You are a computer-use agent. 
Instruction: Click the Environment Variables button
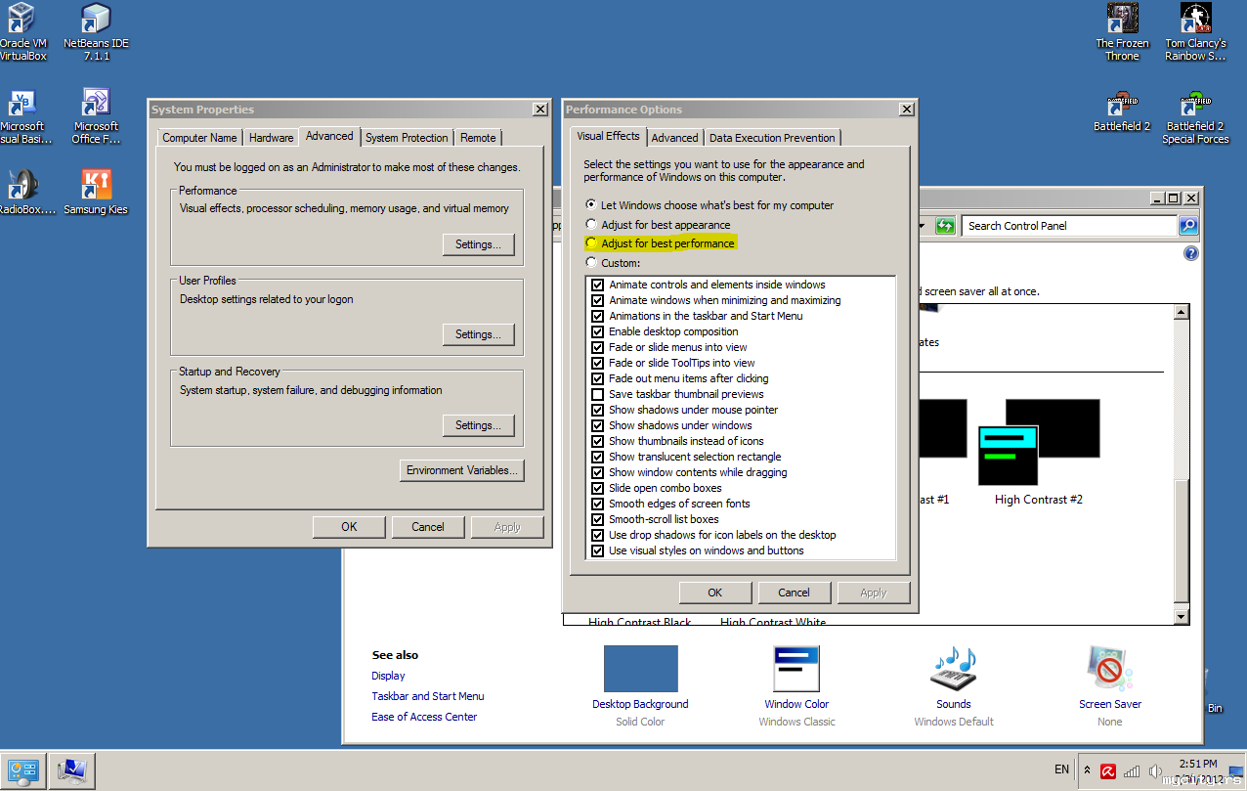pyautogui.click(x=462, y=470)
